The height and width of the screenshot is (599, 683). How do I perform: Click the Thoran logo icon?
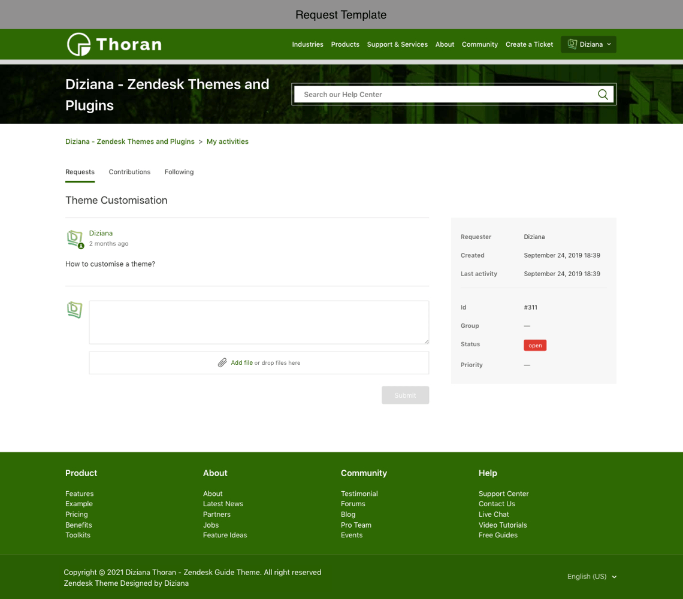point(78,44)
